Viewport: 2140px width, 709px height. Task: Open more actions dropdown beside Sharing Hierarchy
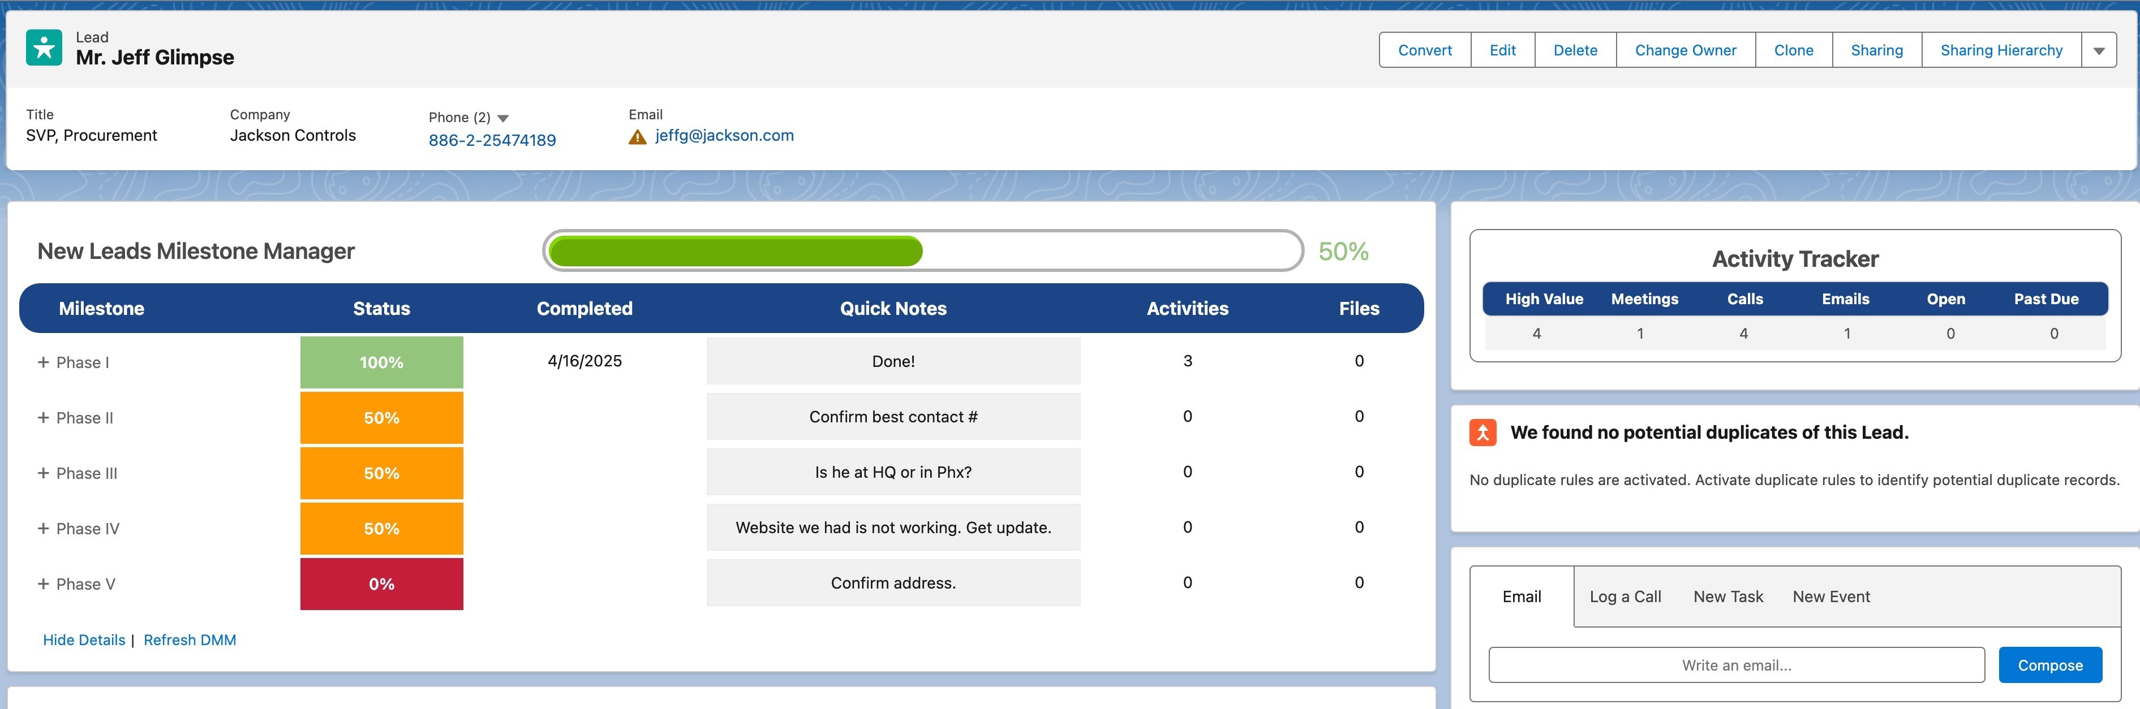pos(2099,51)
